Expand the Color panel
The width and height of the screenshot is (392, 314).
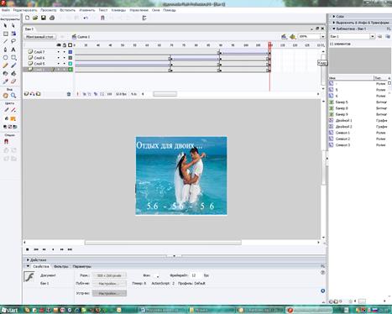[x=334, y=17]
